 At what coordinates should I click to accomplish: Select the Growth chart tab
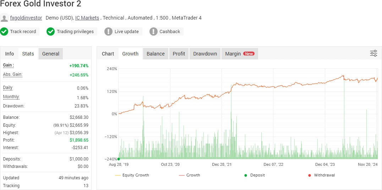click(x=130, y=54)
